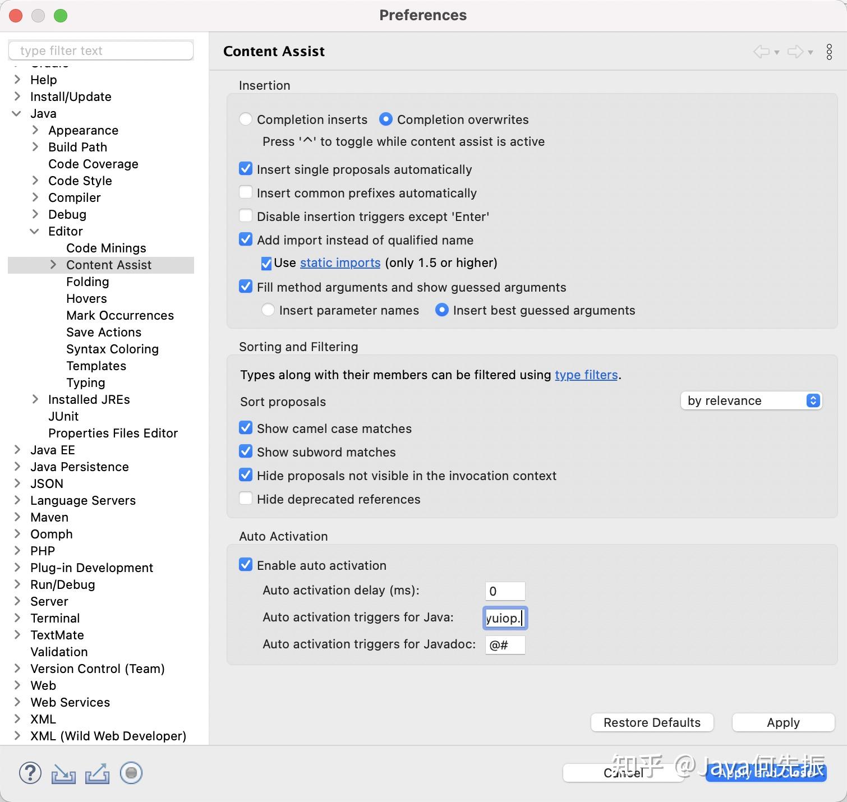Click the Restore Defaults button
The height and width of the screenshot is (802, 847).
tap(652, 722)
